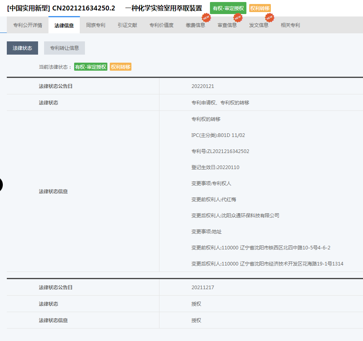The height and width of the screenshot is (341, 363).
Task: Click the NEW badge above 审查信息
Action: [x=238, y=18]
